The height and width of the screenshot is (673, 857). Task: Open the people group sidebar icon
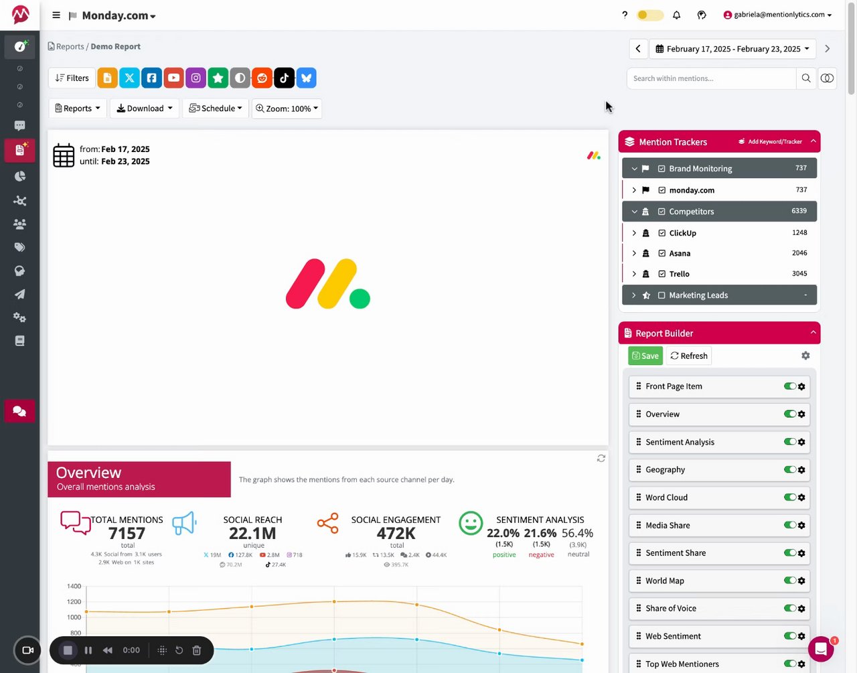coord(19,224)
